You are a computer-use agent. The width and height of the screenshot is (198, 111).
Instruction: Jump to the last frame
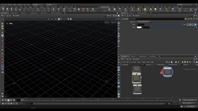14,100
